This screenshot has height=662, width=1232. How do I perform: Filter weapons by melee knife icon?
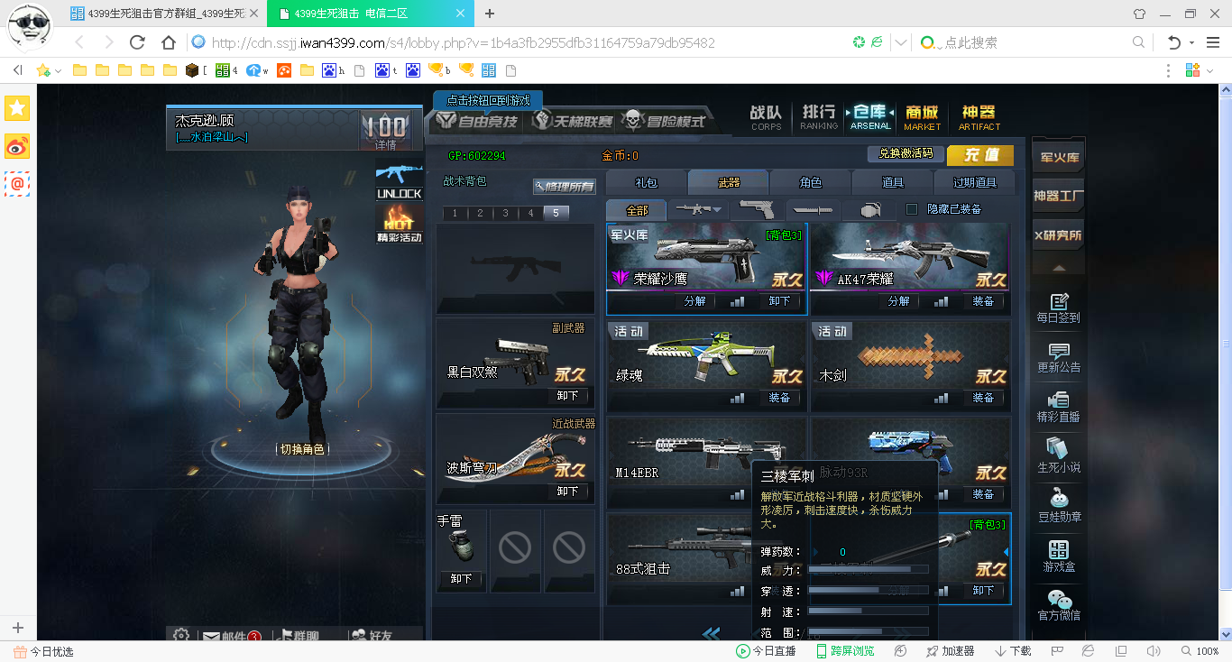click(x=812, y=209)
